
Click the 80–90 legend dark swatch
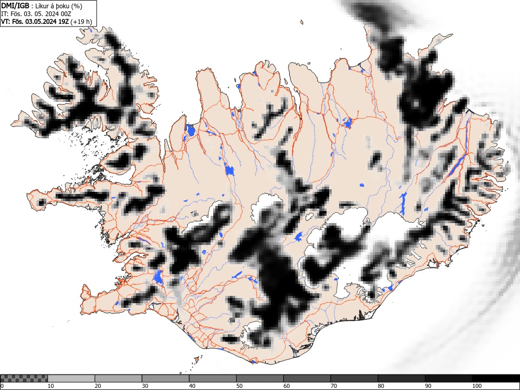(x=401, y=379)
